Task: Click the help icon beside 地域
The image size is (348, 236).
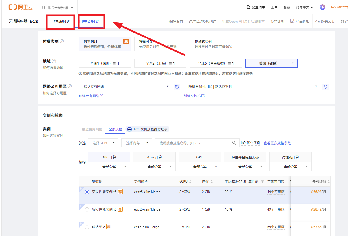Action: click(x=54, y=61)
